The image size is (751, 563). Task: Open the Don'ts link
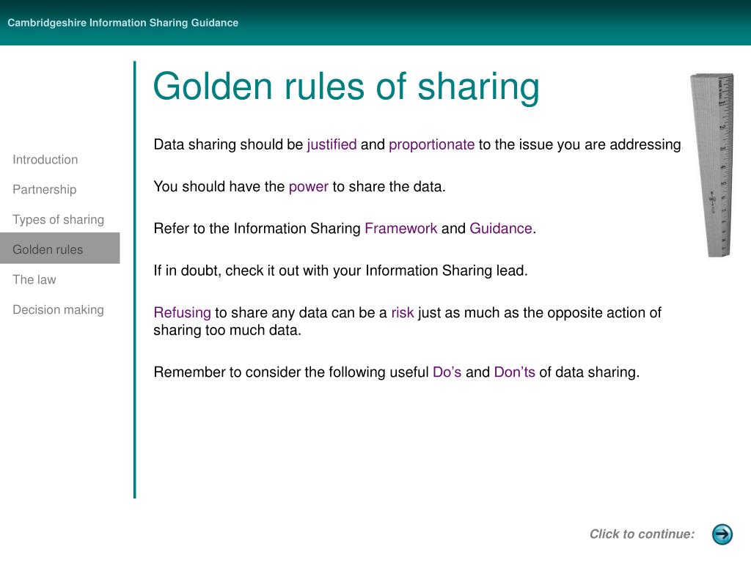514,372
